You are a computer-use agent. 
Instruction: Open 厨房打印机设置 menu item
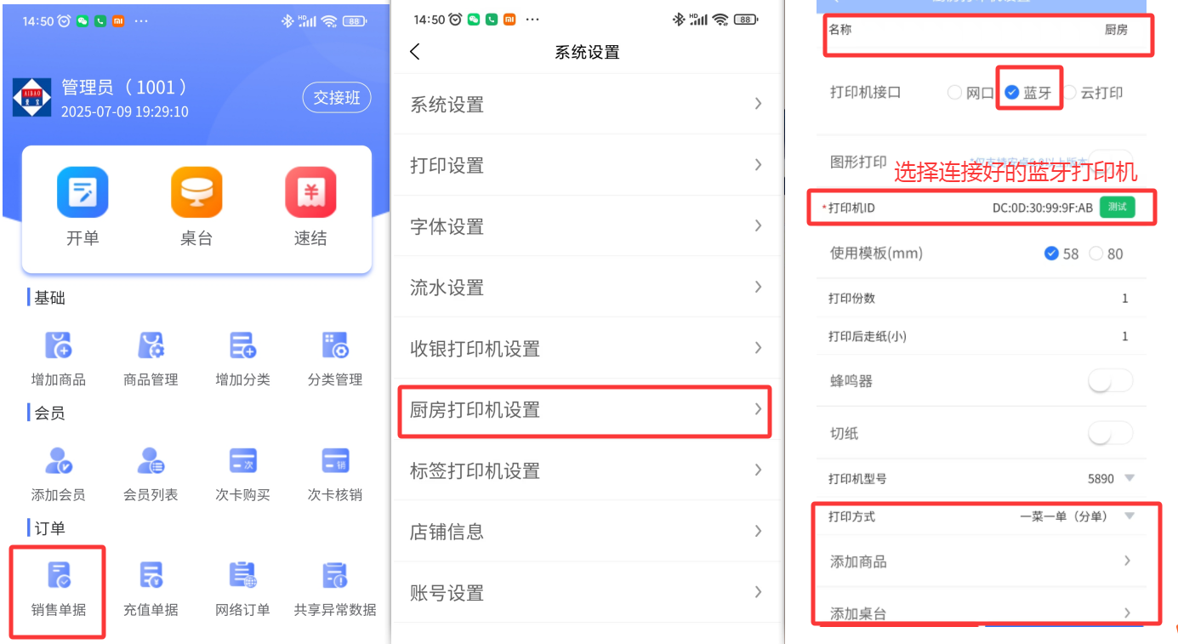(x=584, y=410)
